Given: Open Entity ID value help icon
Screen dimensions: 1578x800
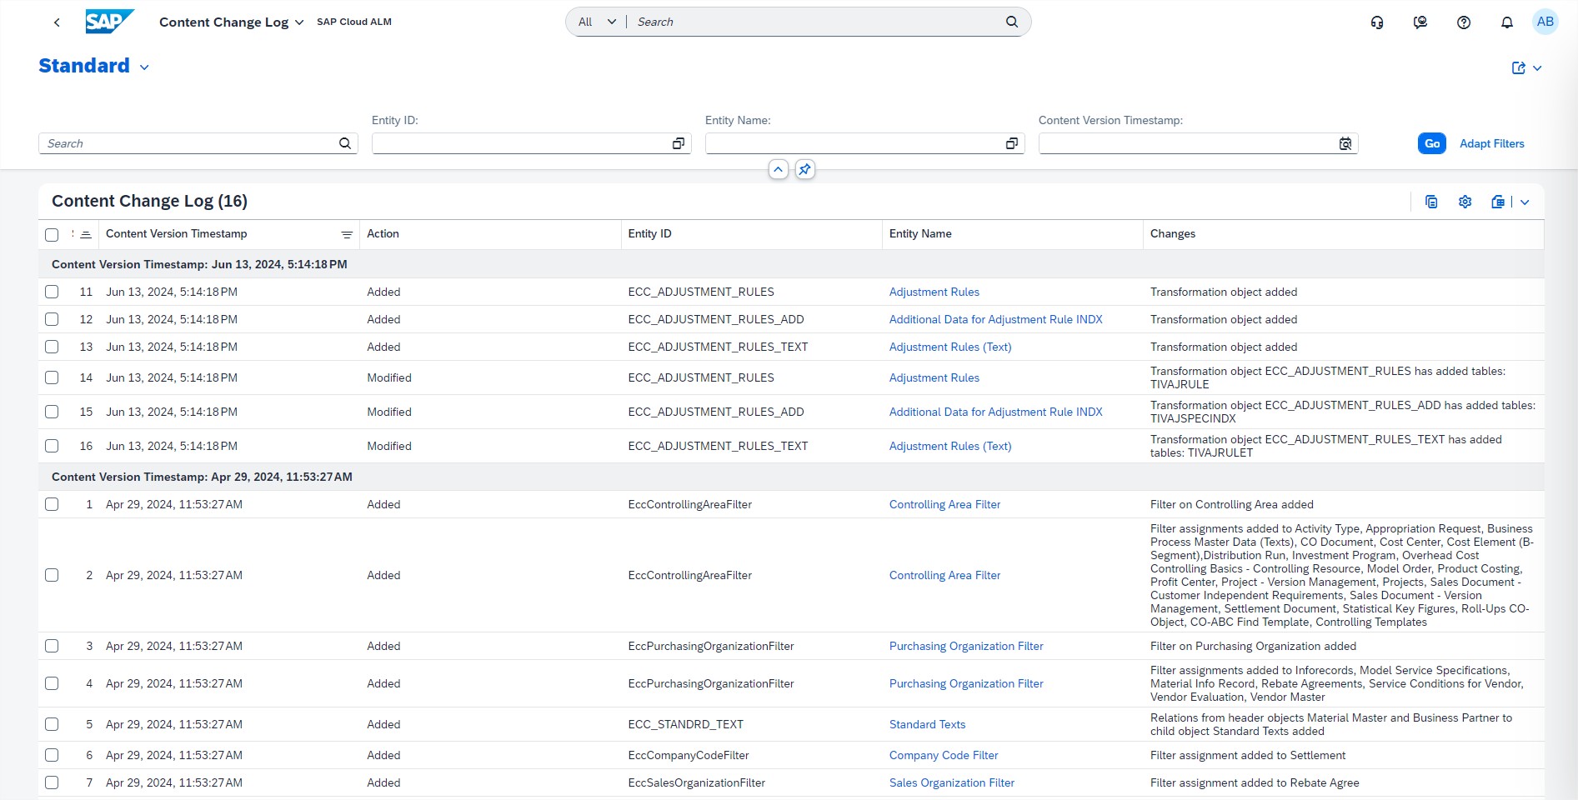Looking at the screenshot, I should 678,144.
